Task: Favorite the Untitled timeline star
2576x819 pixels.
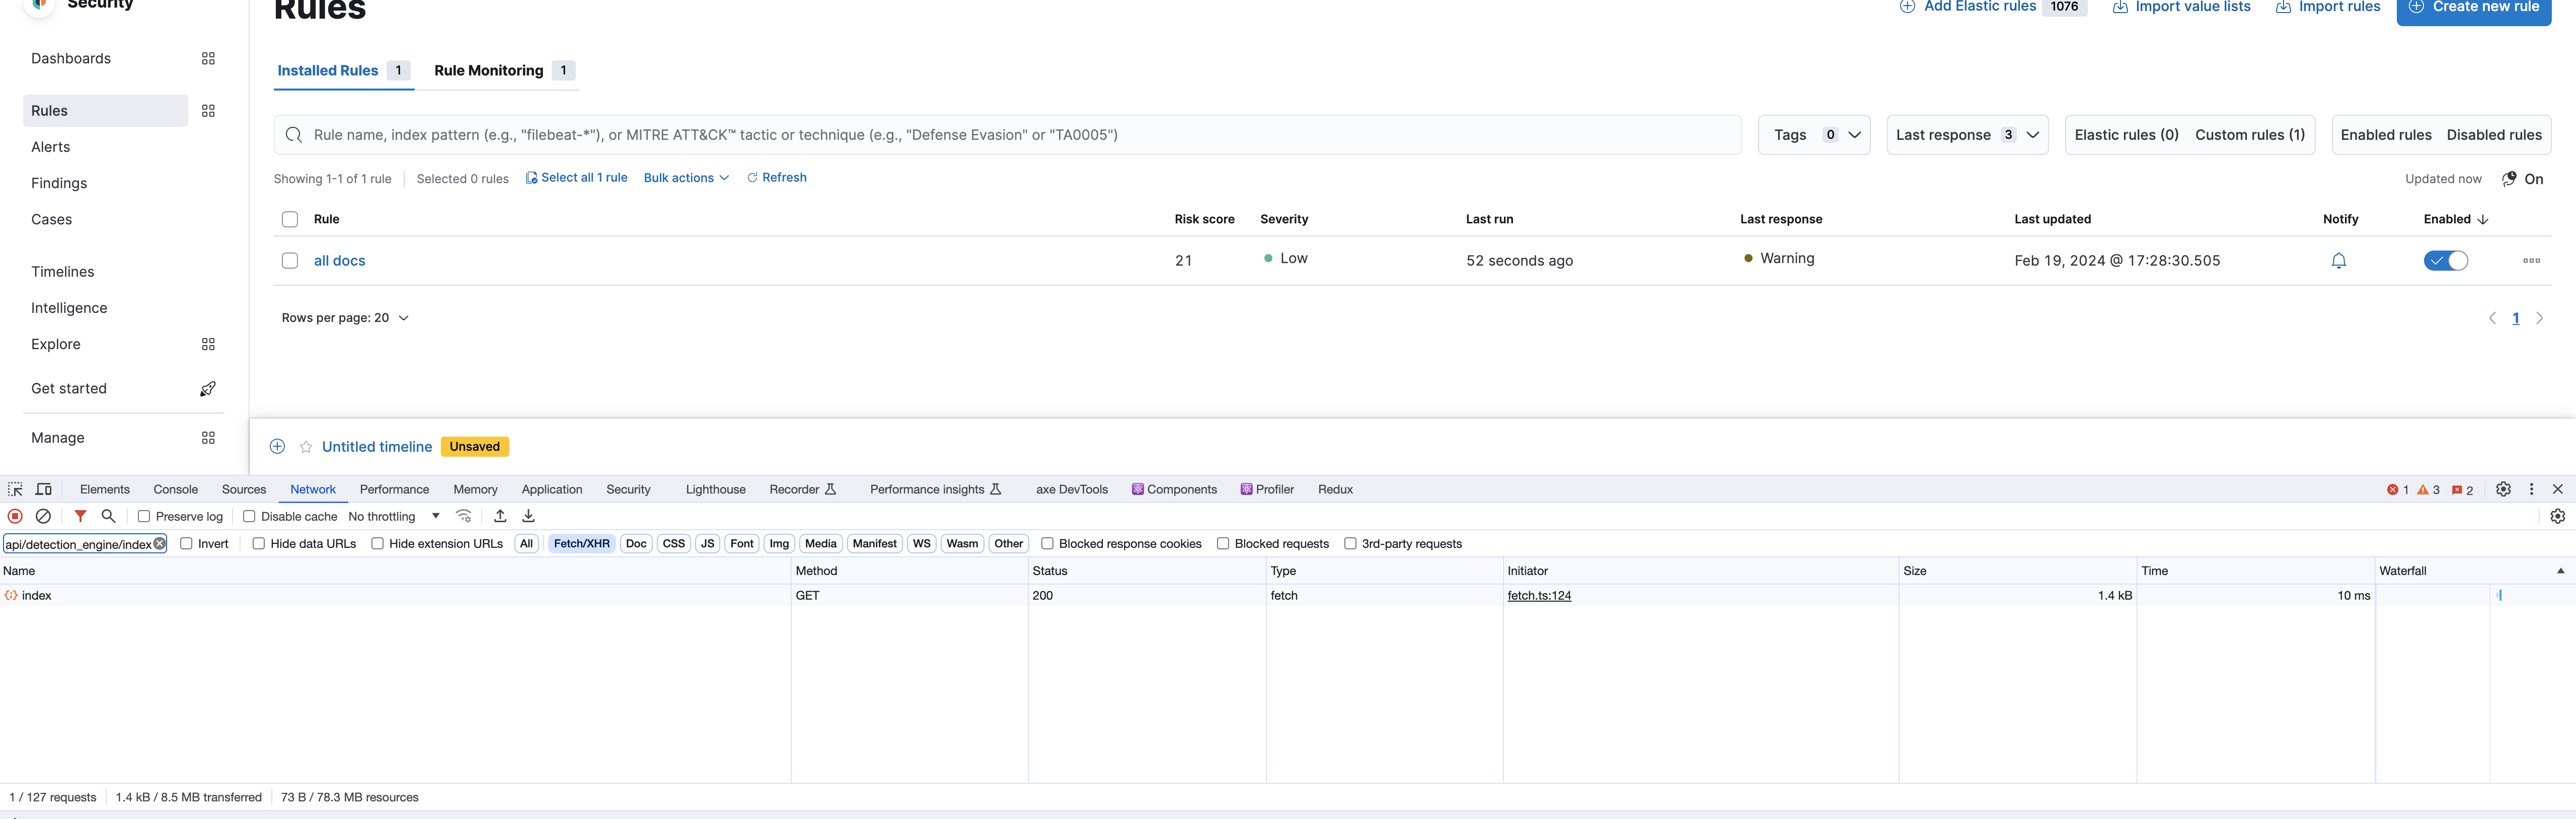Action: (x=306, y=447)
